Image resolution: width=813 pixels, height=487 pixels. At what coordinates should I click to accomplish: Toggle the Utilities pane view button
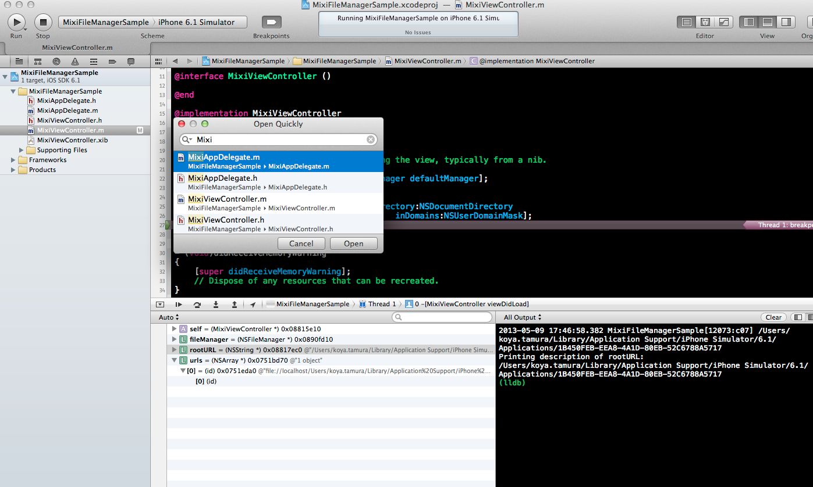pyautogui.click(x=786, y=22)
